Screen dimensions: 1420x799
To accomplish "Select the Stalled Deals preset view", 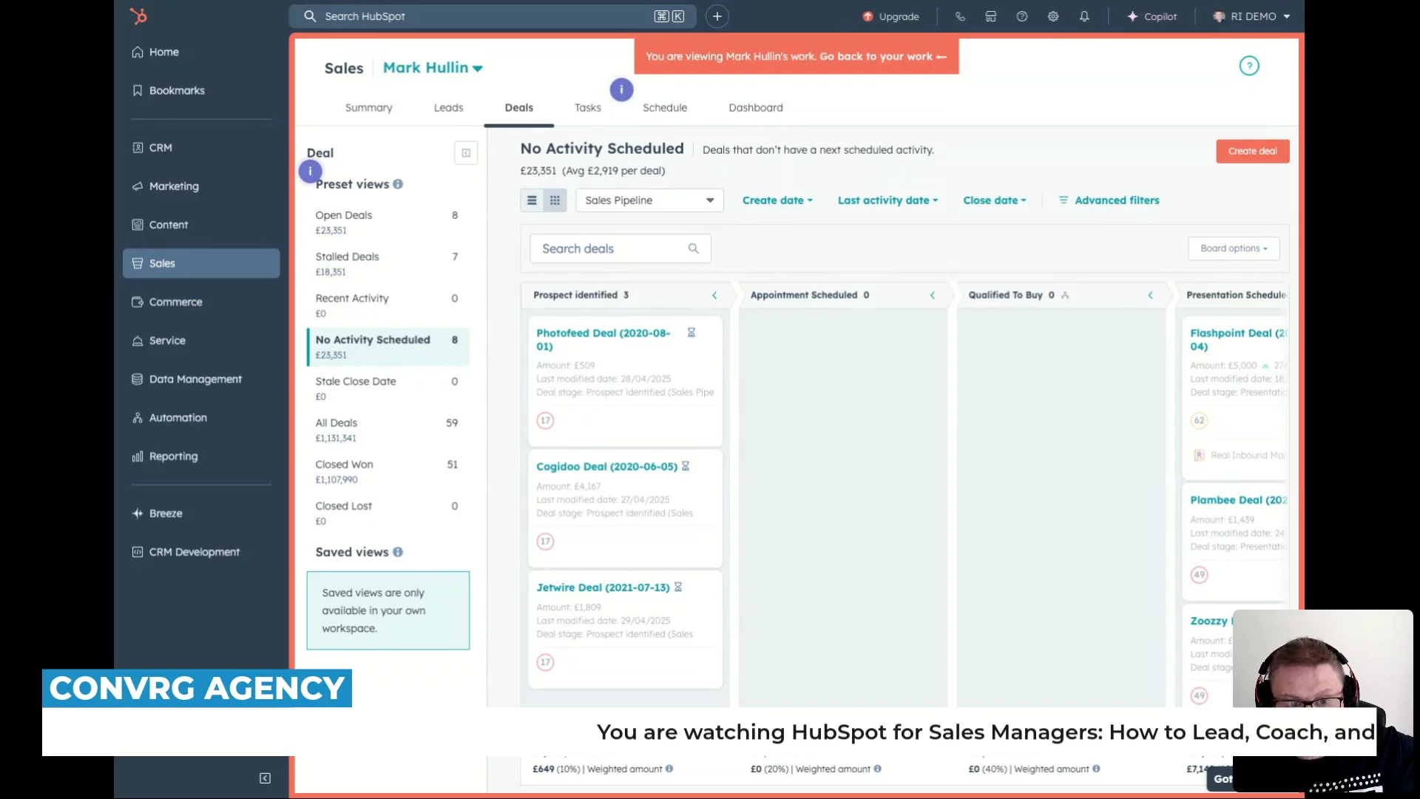I will (x=388, y=263).
